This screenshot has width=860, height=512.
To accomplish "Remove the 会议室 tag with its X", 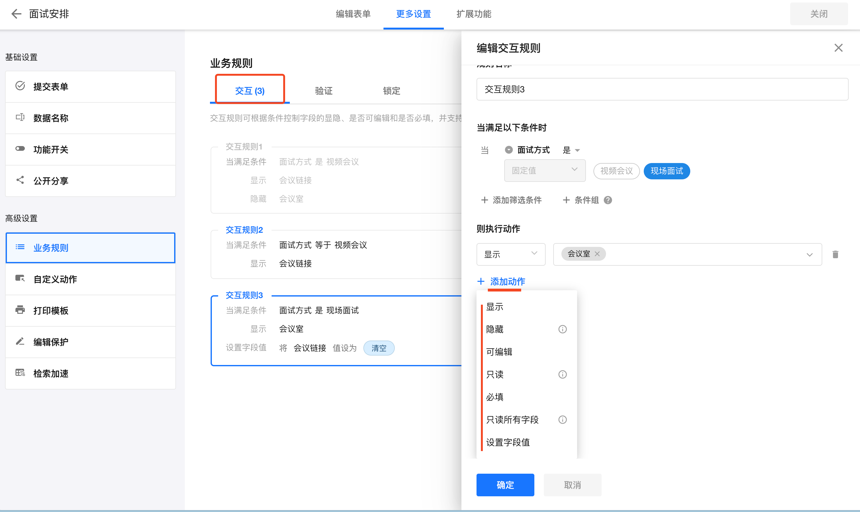I will 597,254.
